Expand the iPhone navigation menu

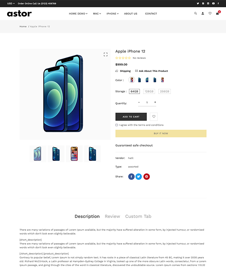point(113,14)
